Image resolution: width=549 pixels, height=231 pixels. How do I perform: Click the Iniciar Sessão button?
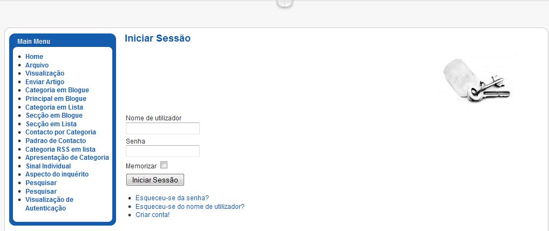155,180
